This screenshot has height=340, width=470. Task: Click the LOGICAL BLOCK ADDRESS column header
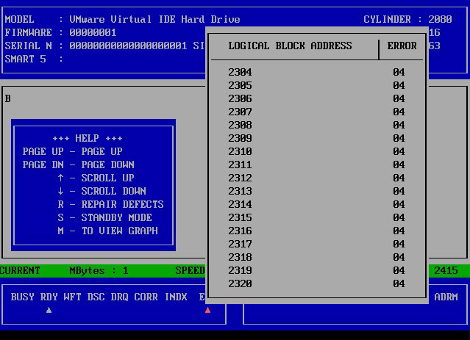[290, 46]
